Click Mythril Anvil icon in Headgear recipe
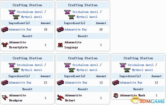The width and height of the screenshot is (166, 105). pyautogui.click(x=16, y=70)
